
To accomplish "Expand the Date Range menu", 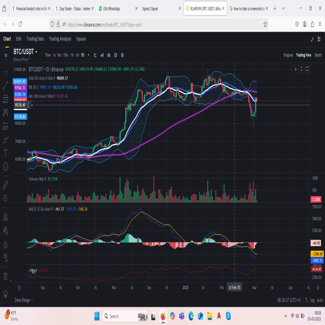I will [24, 300].
